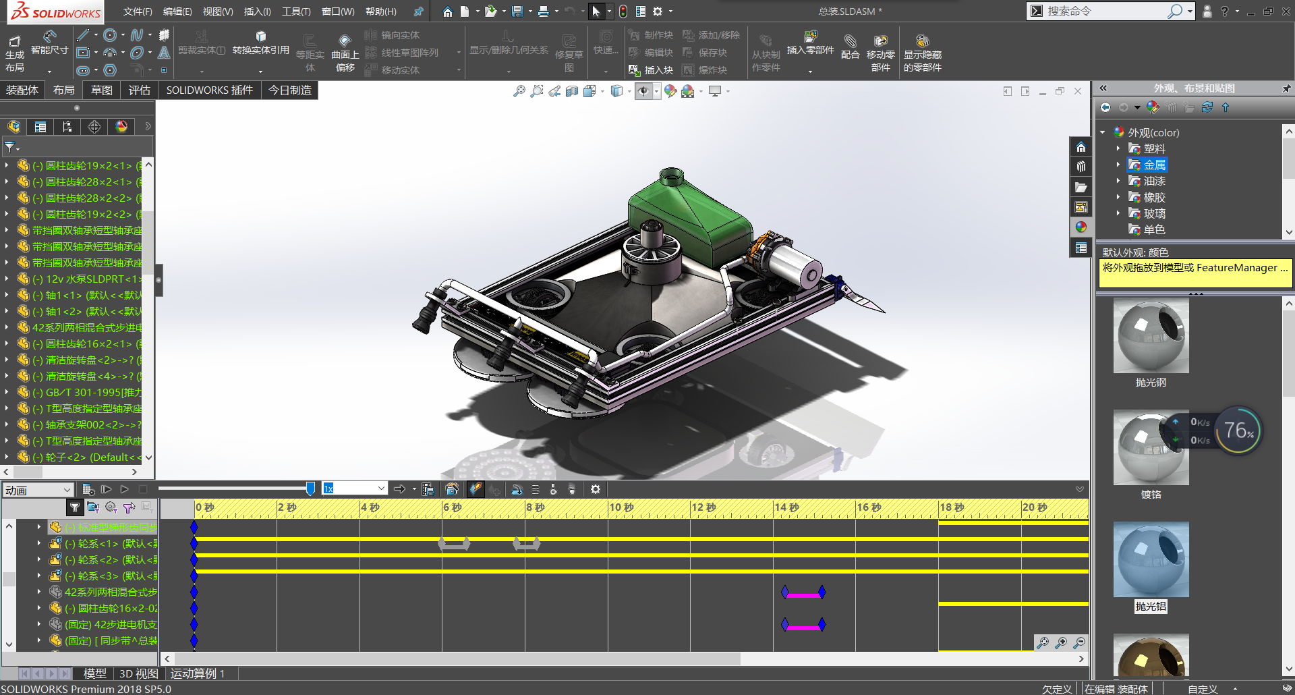Click the Play animation button
The image size is (1295, 695).
point(124,489)
